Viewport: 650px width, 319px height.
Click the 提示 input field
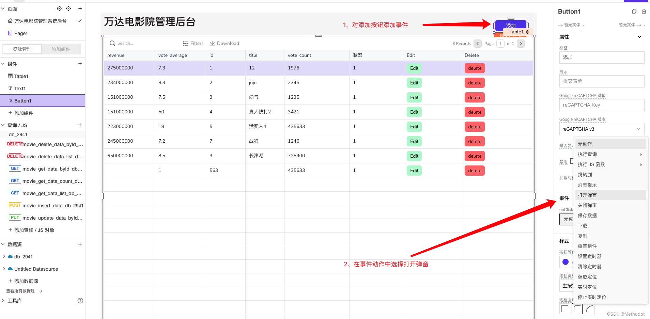pyautogui.click(x=602, y=81)
